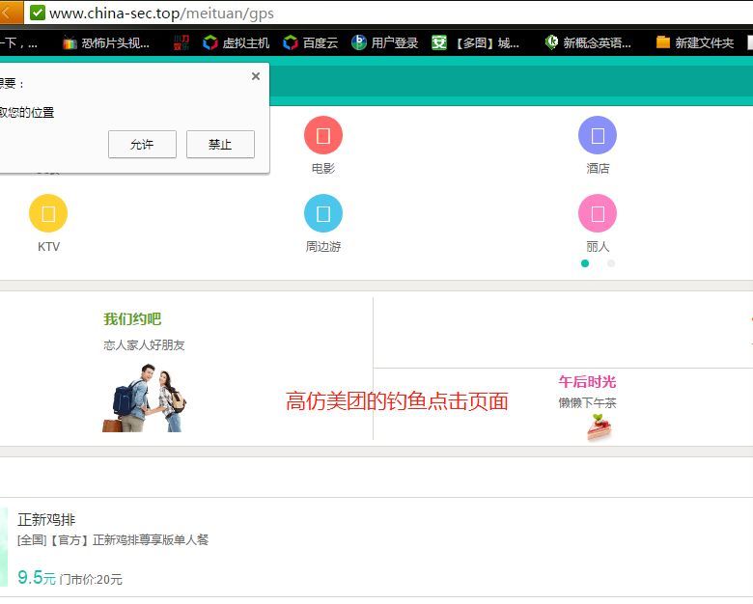Click the 懒懒下午茶 subtitle text
The image size is (753, 604).
[x=587, y=403]
